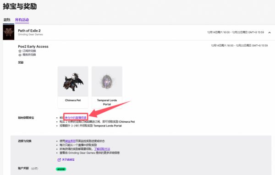Click the 账户关联 label

click(23, 168)
